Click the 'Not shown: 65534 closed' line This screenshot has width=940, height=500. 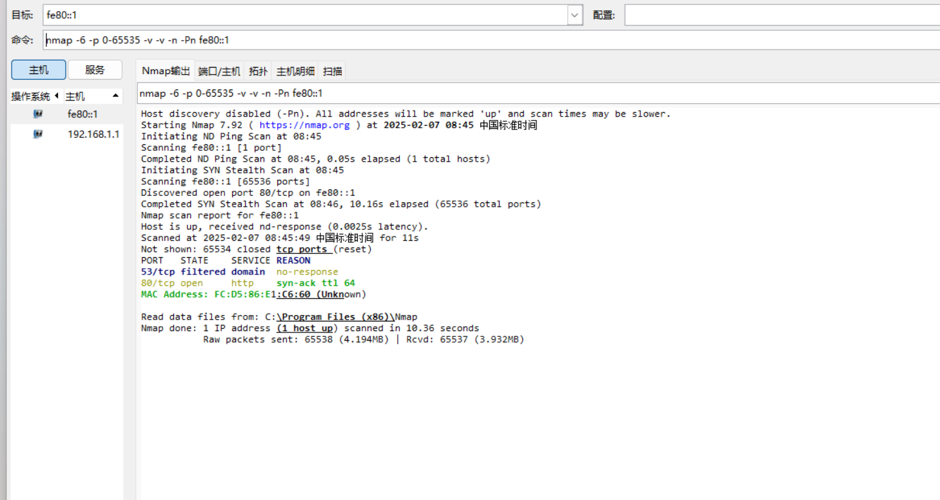pyautogui.click(x=257, y=249)
